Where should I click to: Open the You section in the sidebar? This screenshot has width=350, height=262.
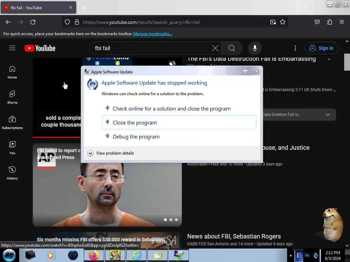point(12,148)
